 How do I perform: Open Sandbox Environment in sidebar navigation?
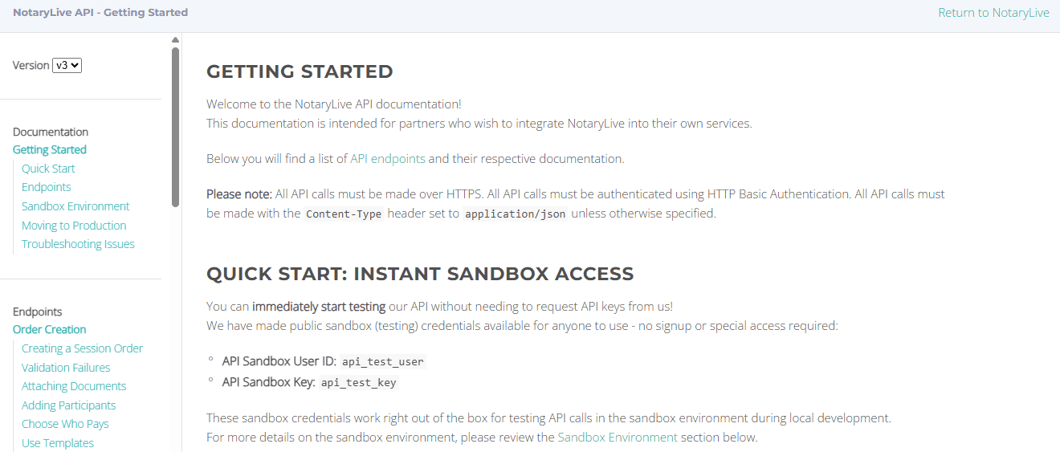pyautogui.click(x=75, y=206)
